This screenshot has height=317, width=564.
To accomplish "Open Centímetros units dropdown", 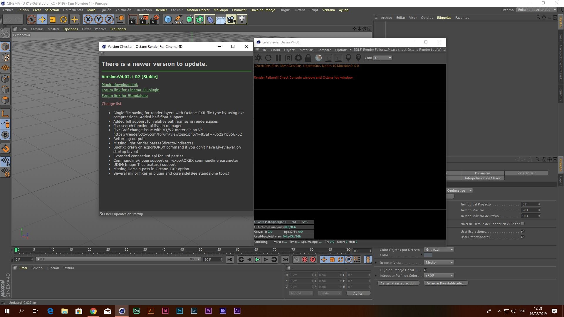I will pyautogui.click(x=459, y=190).
